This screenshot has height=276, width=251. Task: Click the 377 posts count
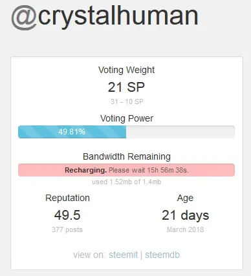(x=67, y=229)
